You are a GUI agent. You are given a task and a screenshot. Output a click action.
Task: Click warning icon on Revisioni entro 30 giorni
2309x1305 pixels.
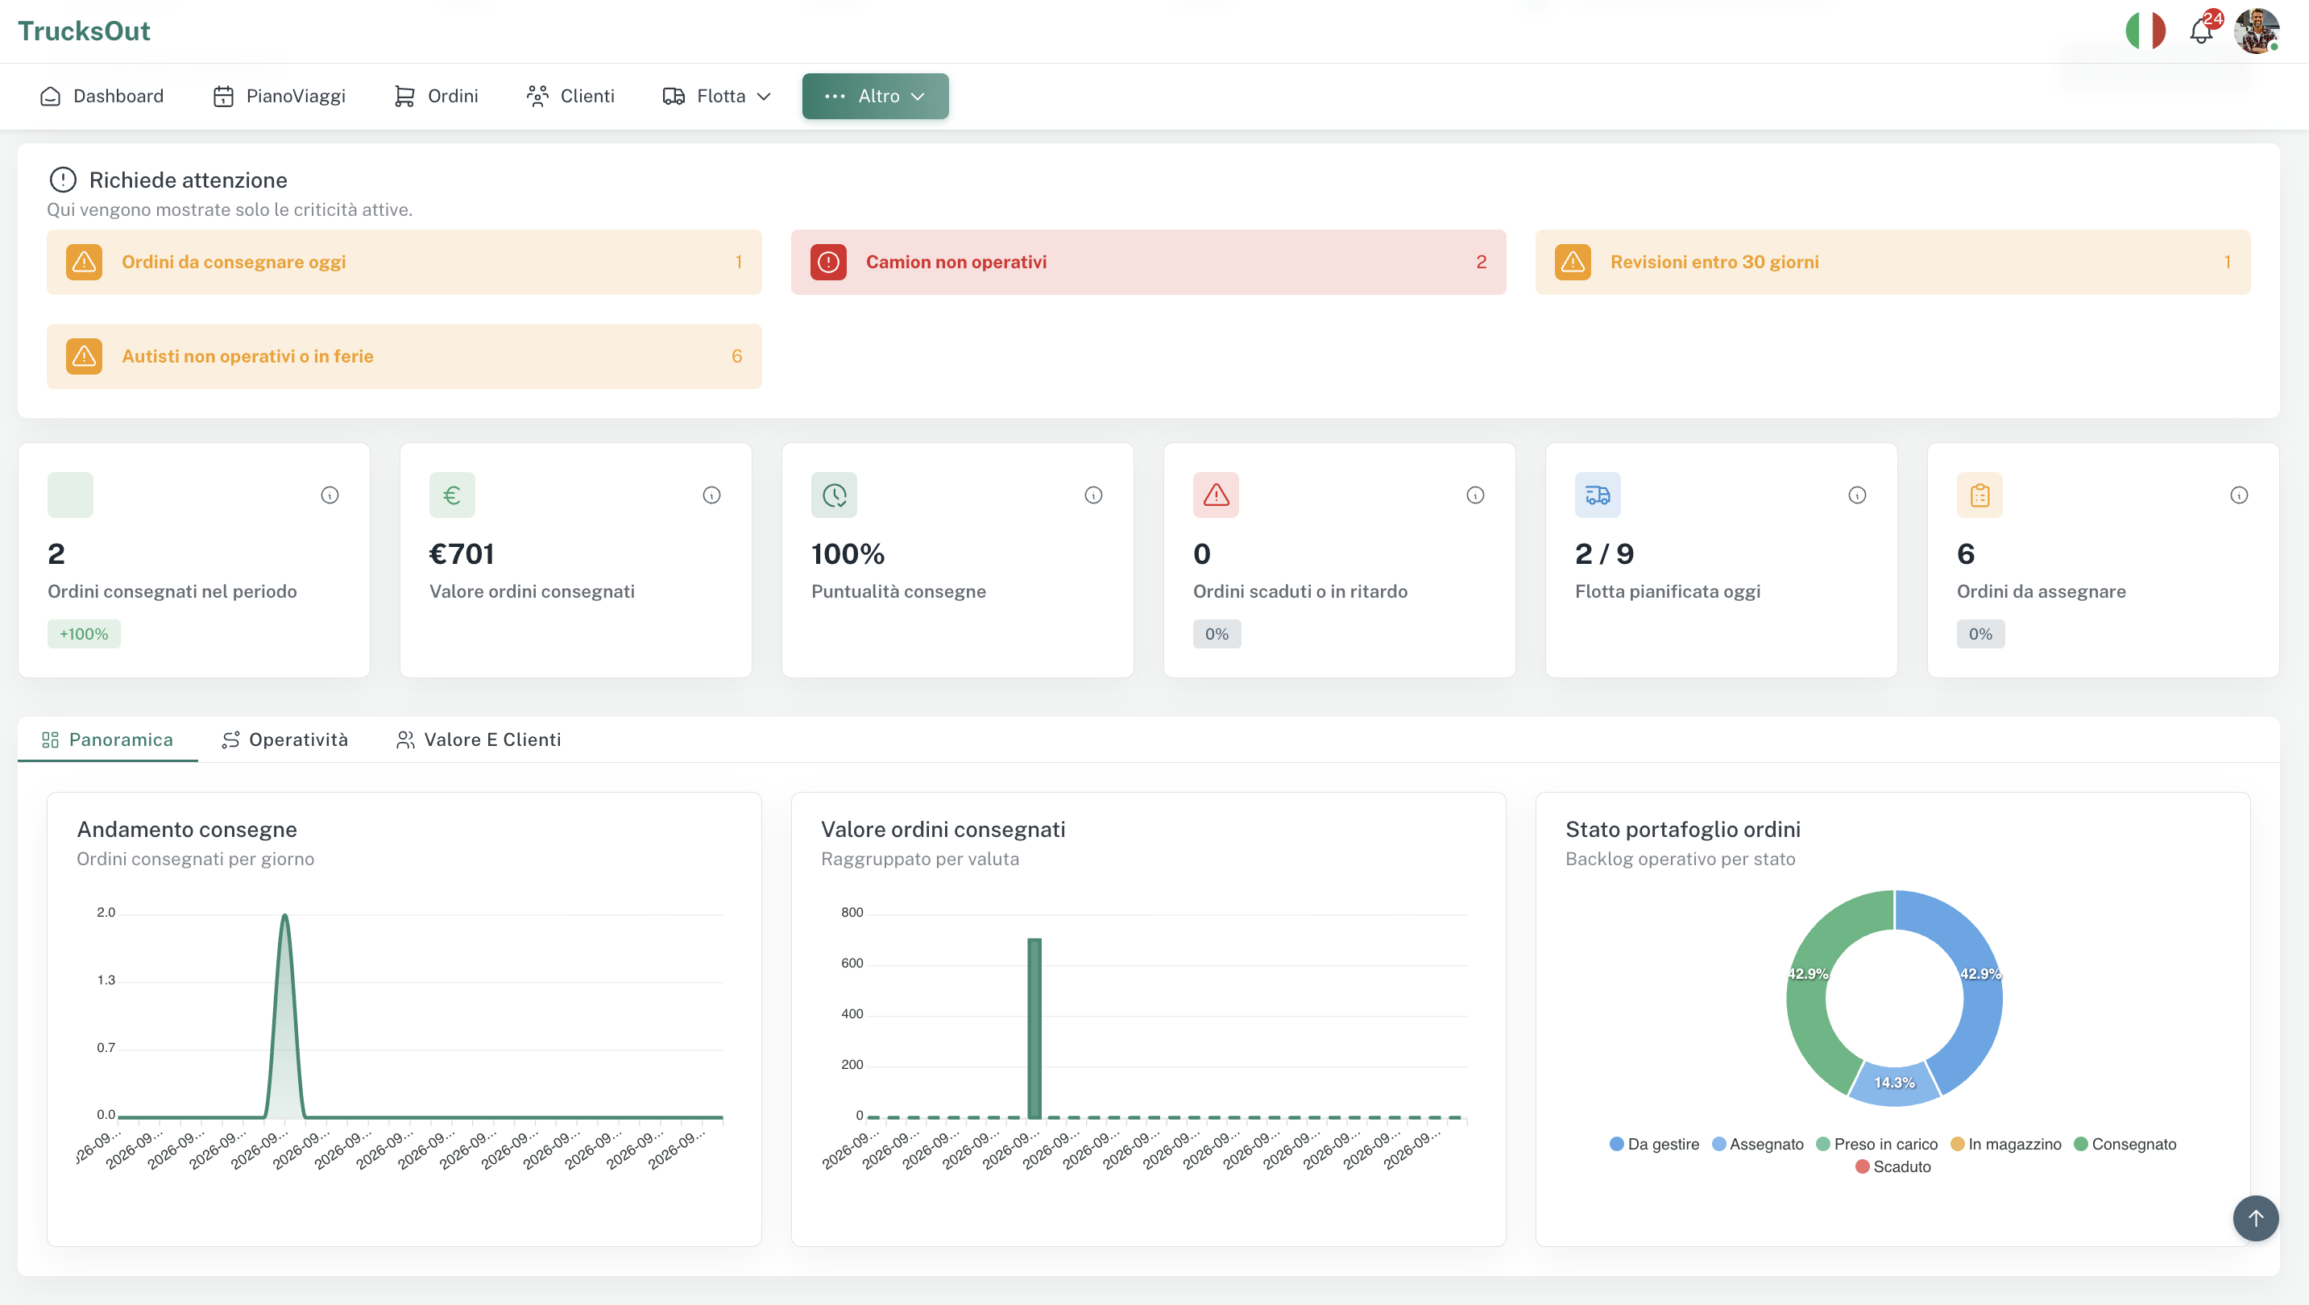pos(1572,262)
